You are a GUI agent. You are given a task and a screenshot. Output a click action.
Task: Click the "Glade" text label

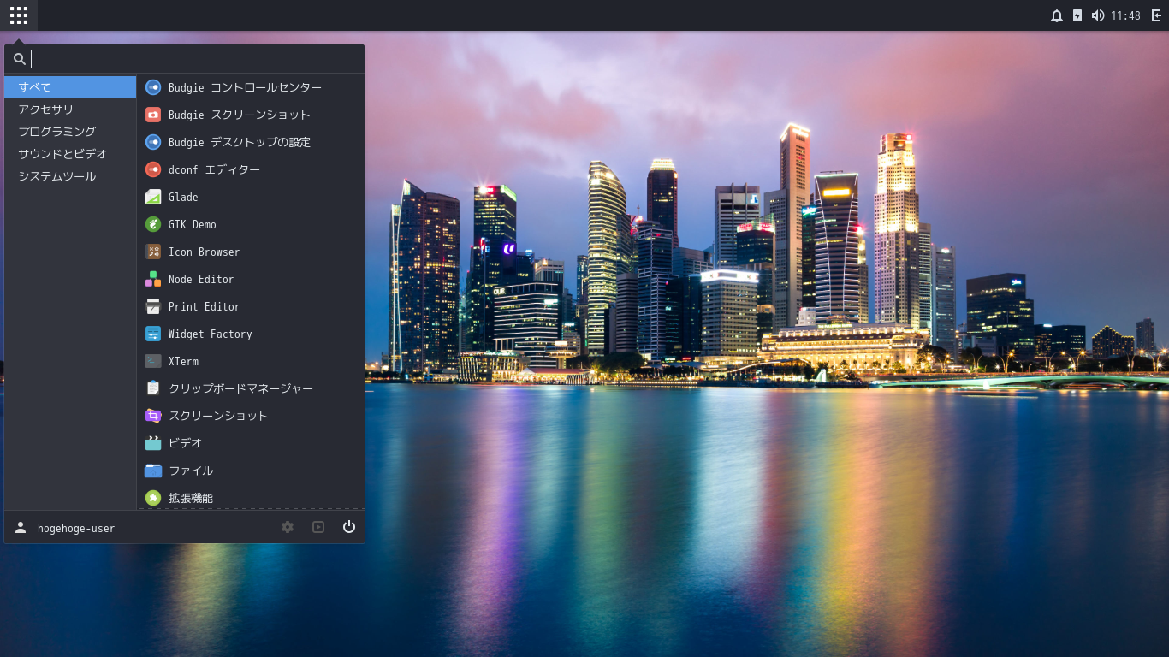183,197
